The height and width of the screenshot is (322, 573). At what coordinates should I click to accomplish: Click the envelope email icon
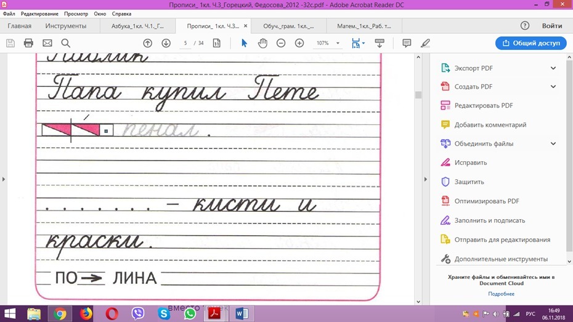point(47,43)
